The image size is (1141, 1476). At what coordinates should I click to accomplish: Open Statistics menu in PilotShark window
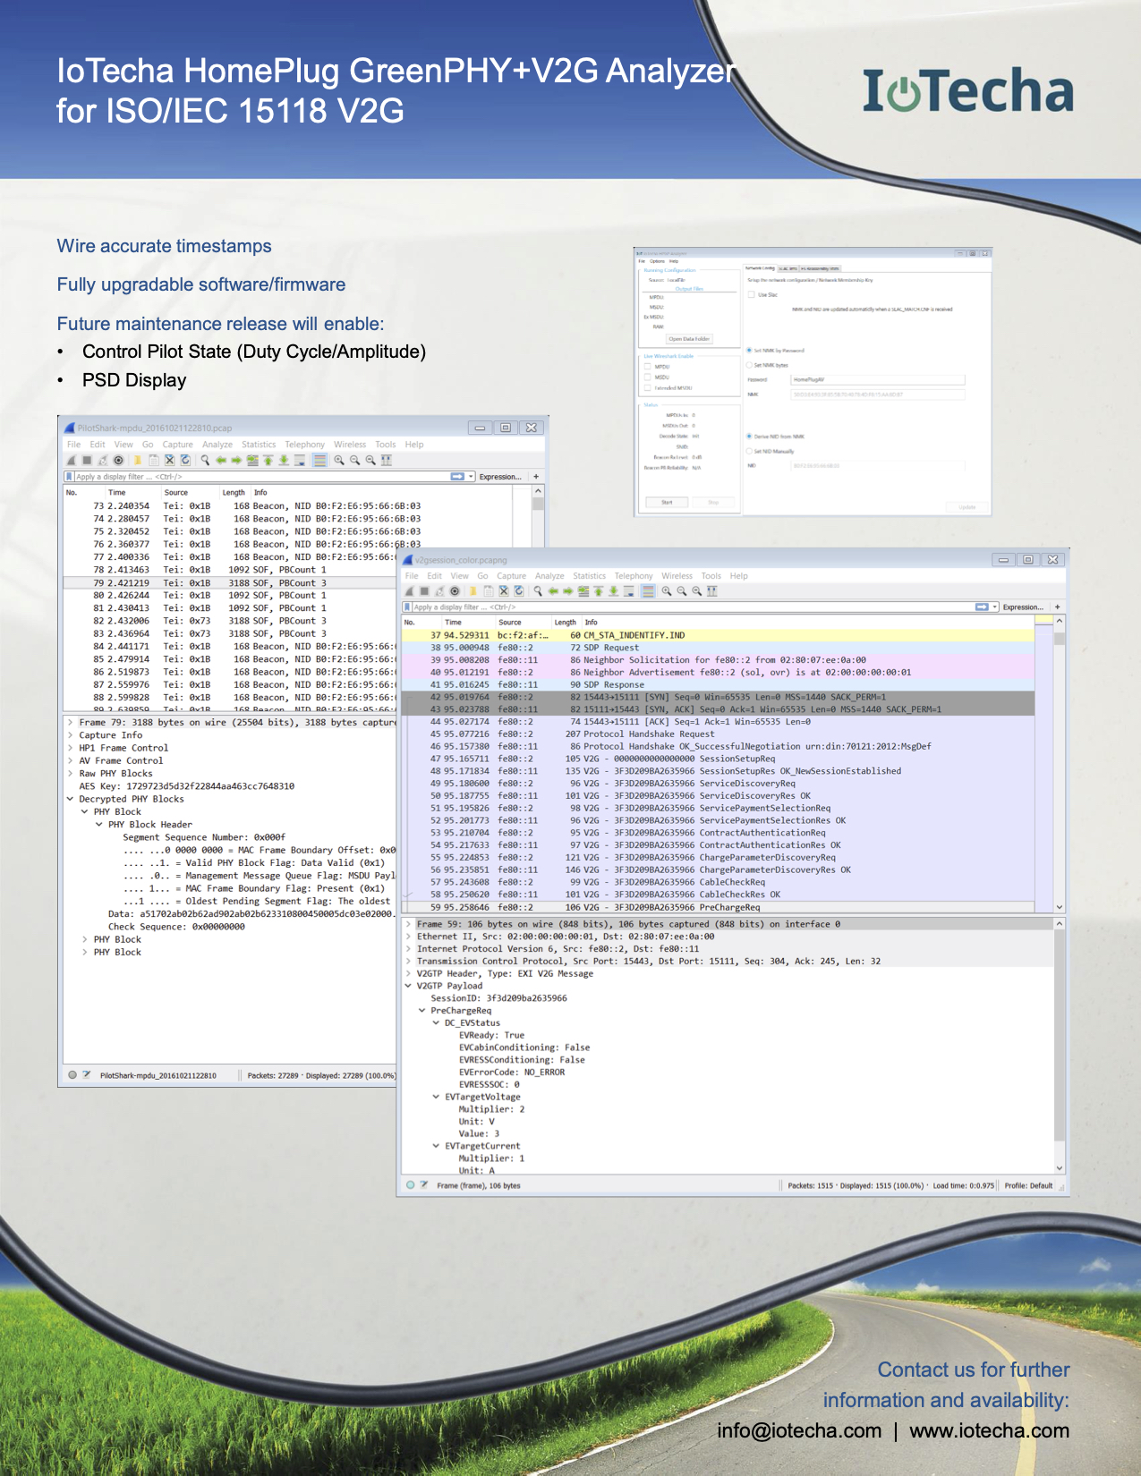(x=259, y=445)
